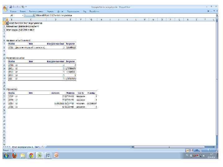223x167 pixels.
Task: Select column C header
Action: click(x=31, y=19)
